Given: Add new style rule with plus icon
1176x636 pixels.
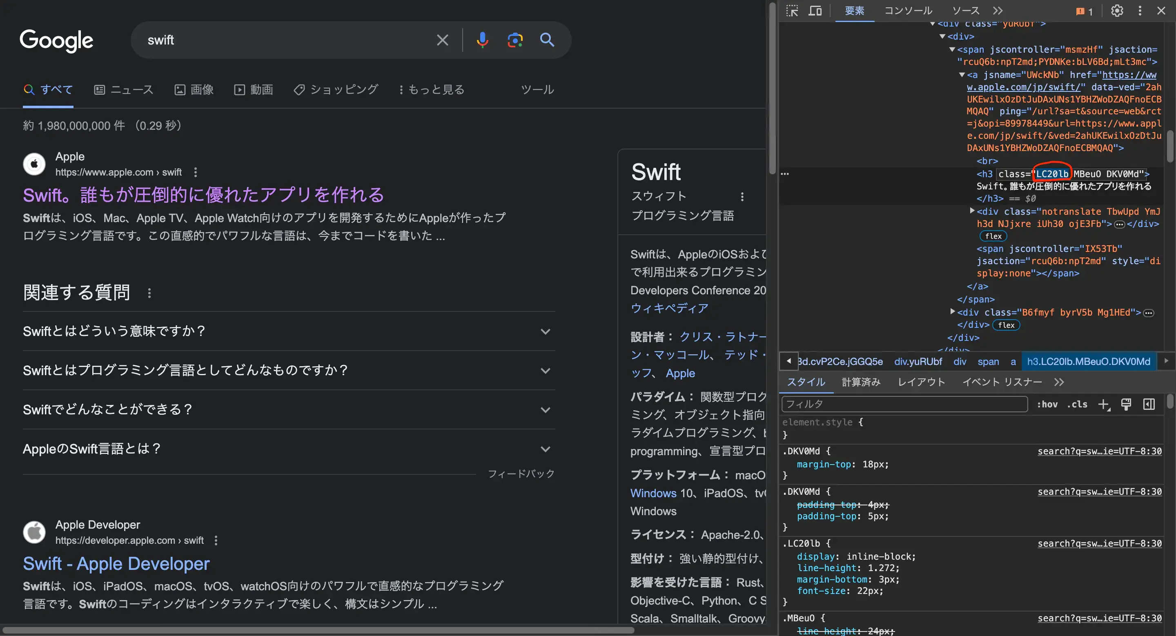Looking at the screenshot, I should 1104,404.
